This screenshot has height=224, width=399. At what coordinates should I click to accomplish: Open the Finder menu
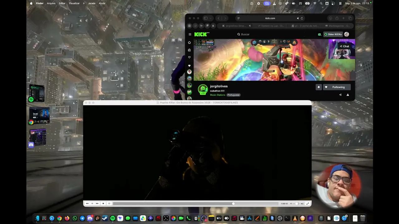(40, 3)
